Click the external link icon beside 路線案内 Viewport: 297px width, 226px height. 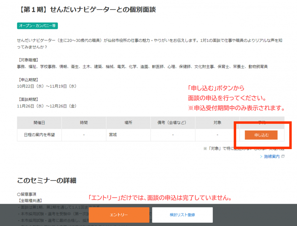click(x=282, y=156)
